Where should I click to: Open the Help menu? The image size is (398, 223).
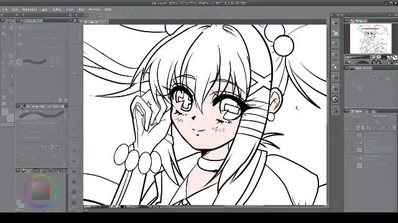108,9
